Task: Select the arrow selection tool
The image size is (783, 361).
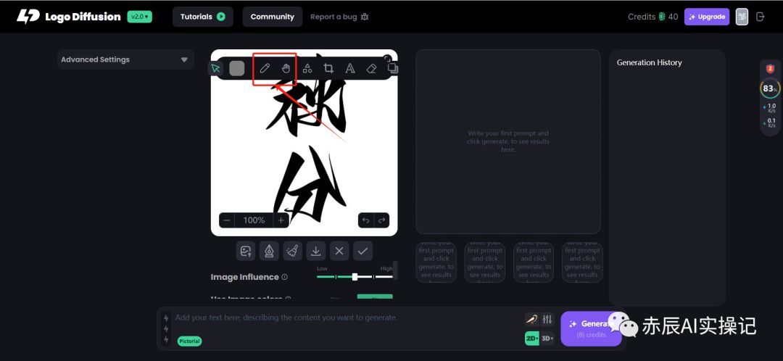Action: pos(216,68)
